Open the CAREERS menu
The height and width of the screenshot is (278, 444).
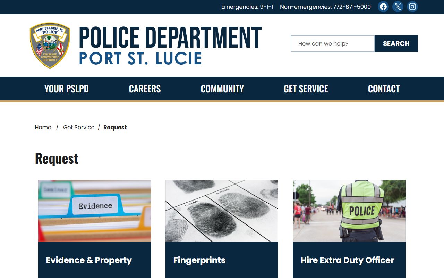(x=145, y=89)
